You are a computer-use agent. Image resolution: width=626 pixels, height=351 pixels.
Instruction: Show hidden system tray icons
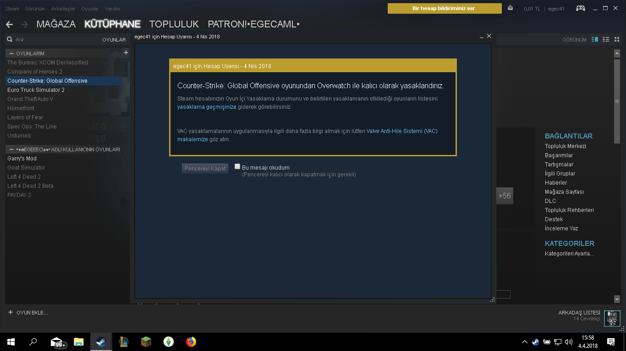[525, 342]
